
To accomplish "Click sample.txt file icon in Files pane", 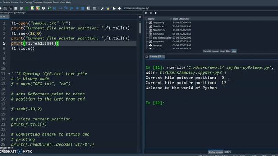I will [x=150, y=42].
